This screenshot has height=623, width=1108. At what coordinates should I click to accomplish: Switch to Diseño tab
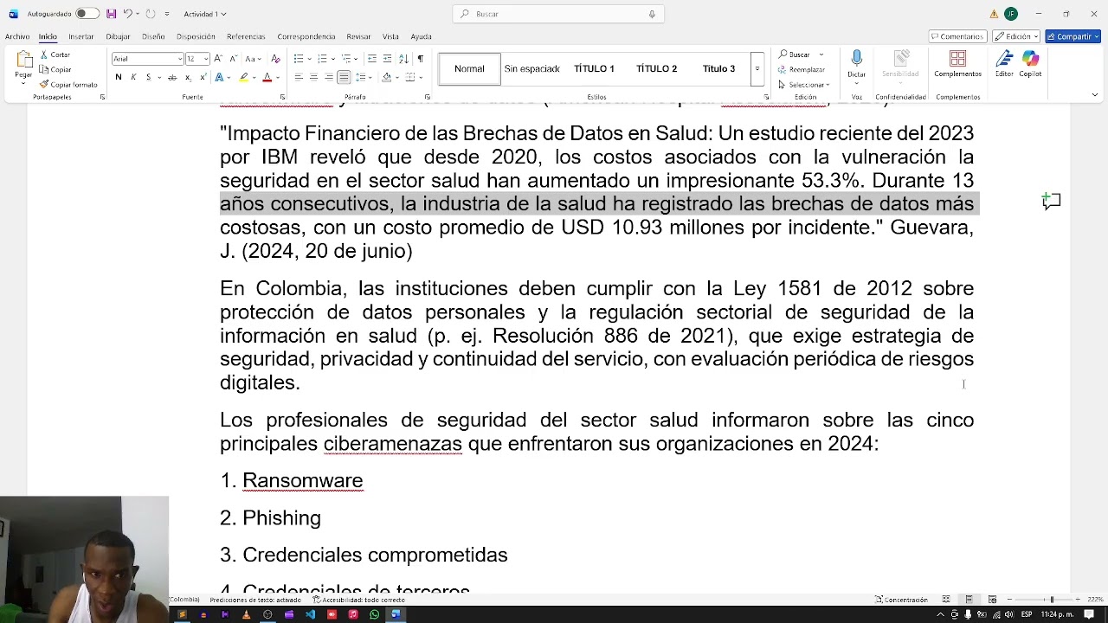153,36
